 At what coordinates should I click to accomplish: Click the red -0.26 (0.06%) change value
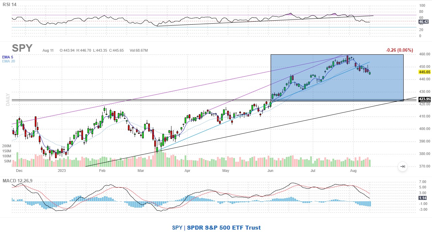399,50
